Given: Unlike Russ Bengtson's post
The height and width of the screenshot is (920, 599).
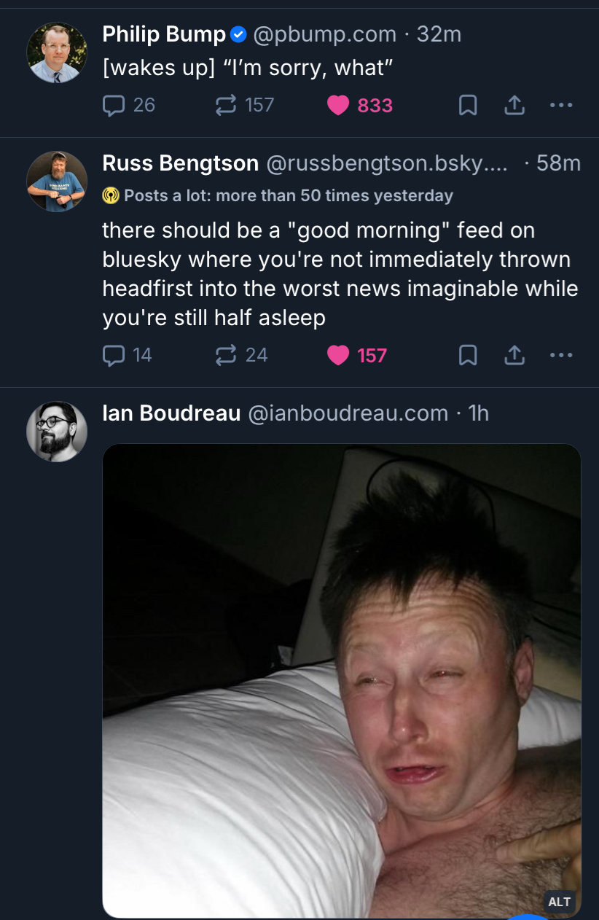Looking at the screenshot, I should point(339,355).
